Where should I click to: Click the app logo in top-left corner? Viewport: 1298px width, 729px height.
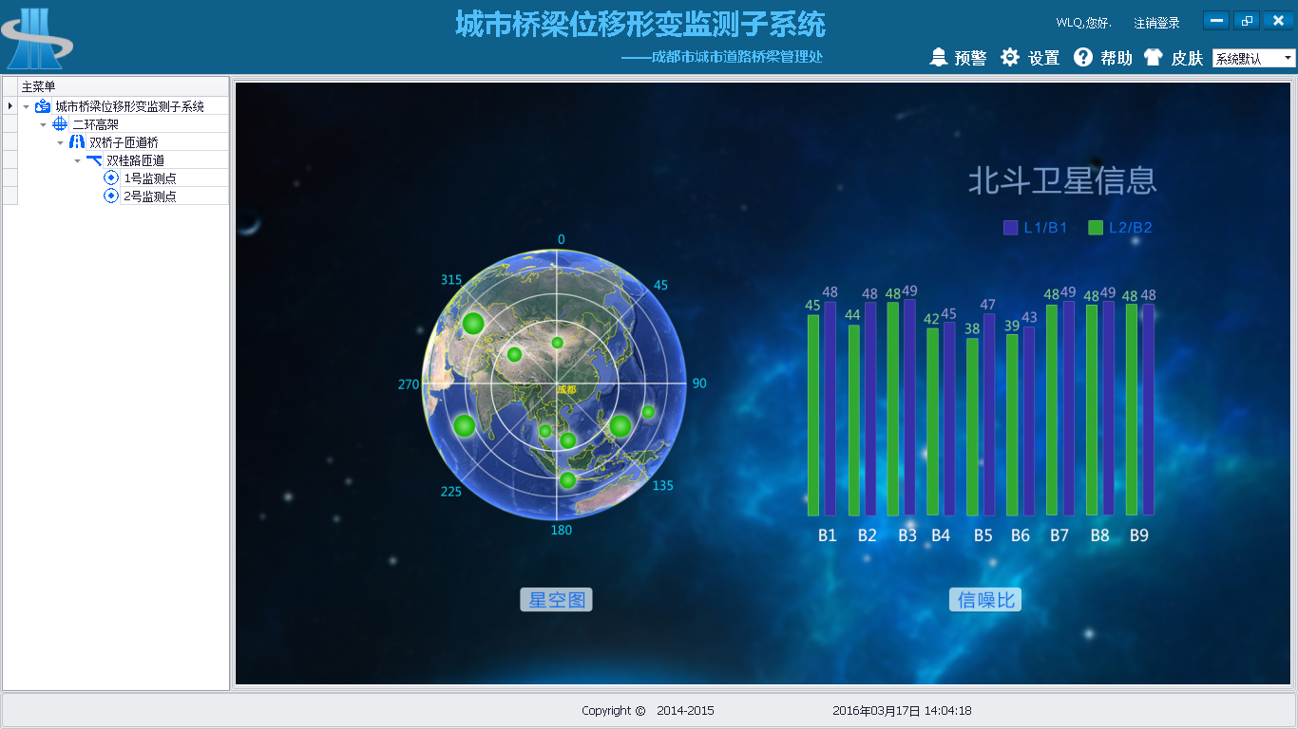click(x=36, y=36)
